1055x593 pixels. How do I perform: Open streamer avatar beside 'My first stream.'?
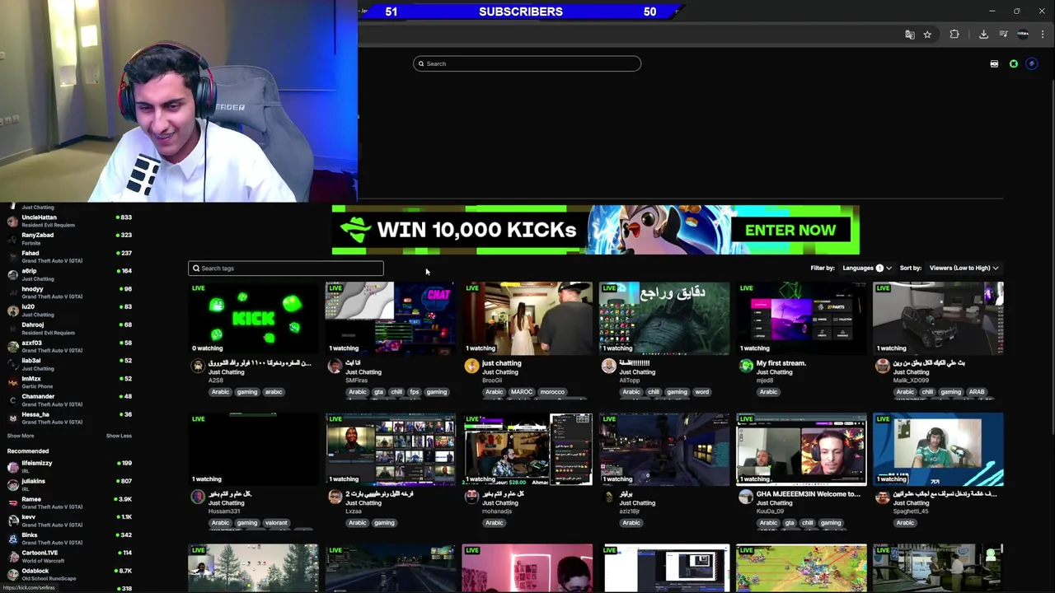click(746, 367)
